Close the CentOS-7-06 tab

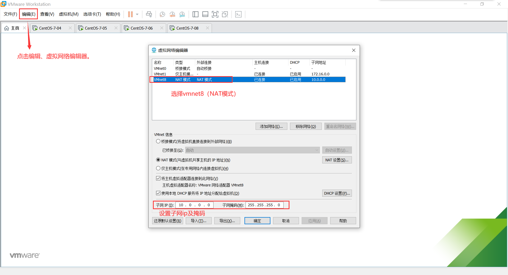point(162,28)
